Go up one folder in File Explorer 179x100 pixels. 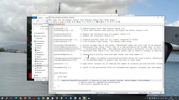pyautogui.click(x=40, y=29)
